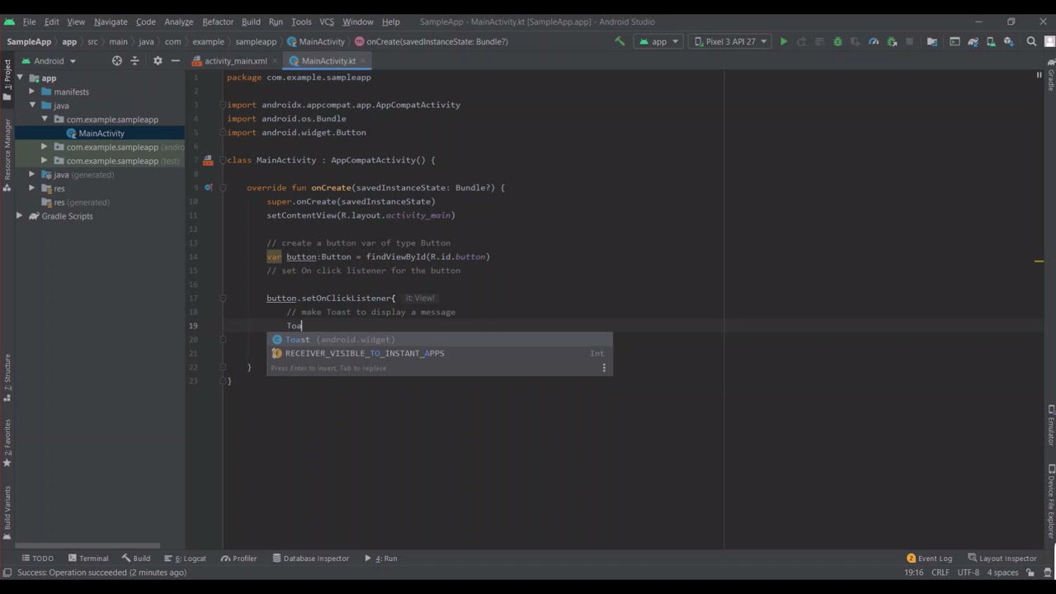Open the Navigate menu

pos(111,21)
